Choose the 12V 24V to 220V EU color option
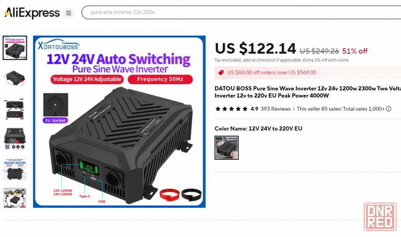 (x=227, y=148)
